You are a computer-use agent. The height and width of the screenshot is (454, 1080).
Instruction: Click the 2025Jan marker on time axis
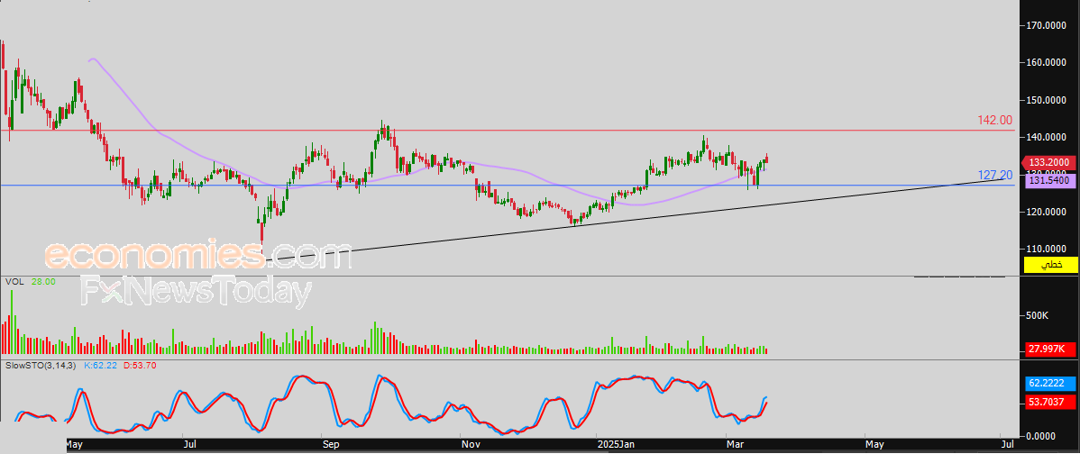(x=617, y=444)
